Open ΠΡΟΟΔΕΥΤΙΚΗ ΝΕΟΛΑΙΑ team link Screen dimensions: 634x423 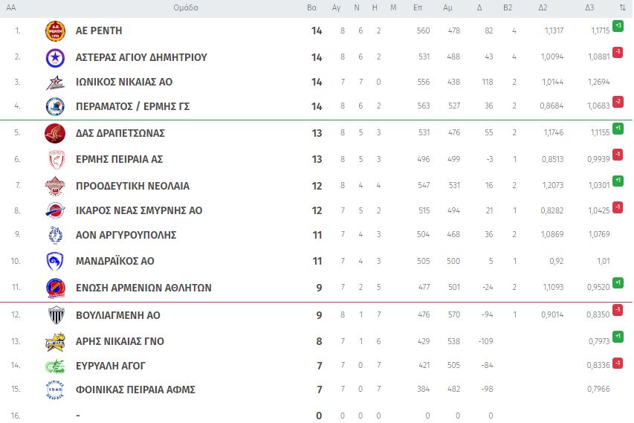(132, 186)
